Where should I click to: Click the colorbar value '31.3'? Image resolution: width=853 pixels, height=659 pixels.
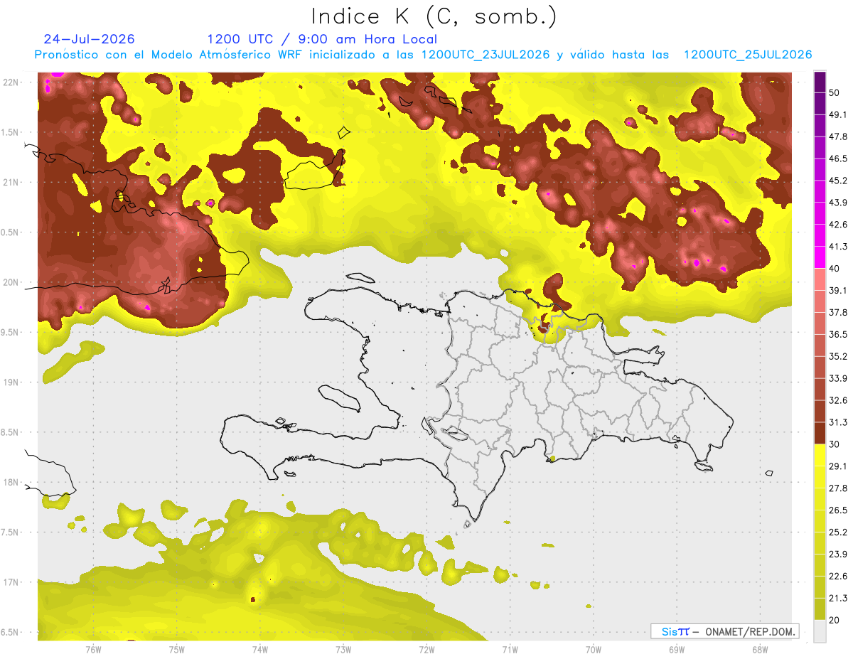tap(837, 422)
